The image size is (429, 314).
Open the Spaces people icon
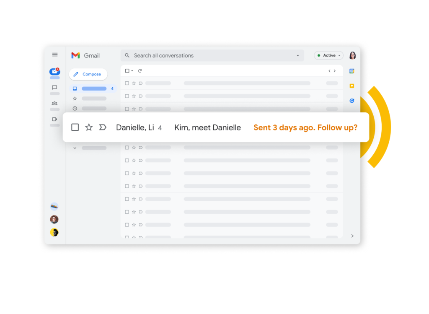click(x=55, y=104)
